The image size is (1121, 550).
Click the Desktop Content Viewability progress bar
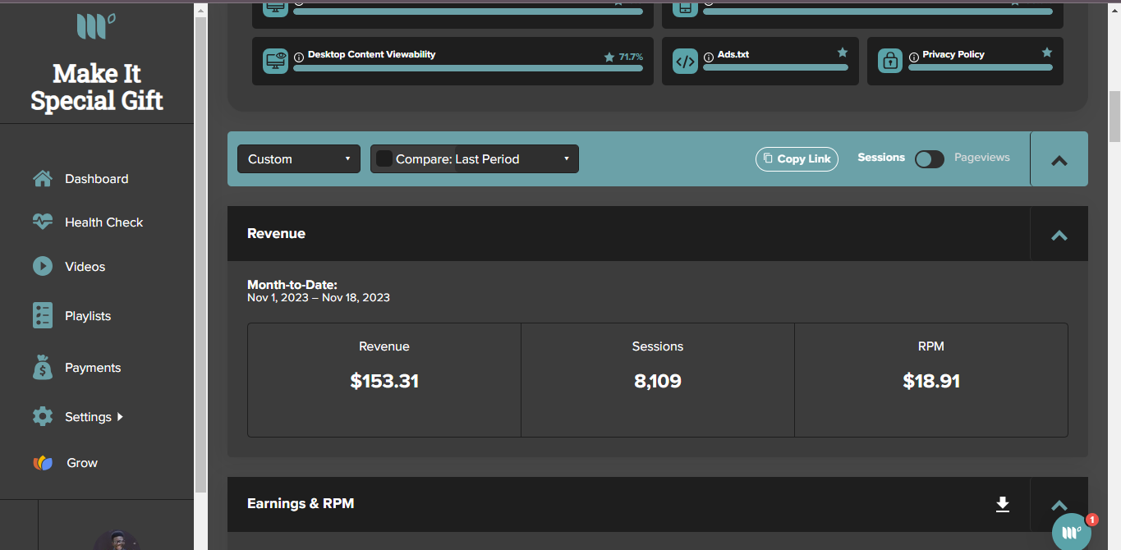468,68
